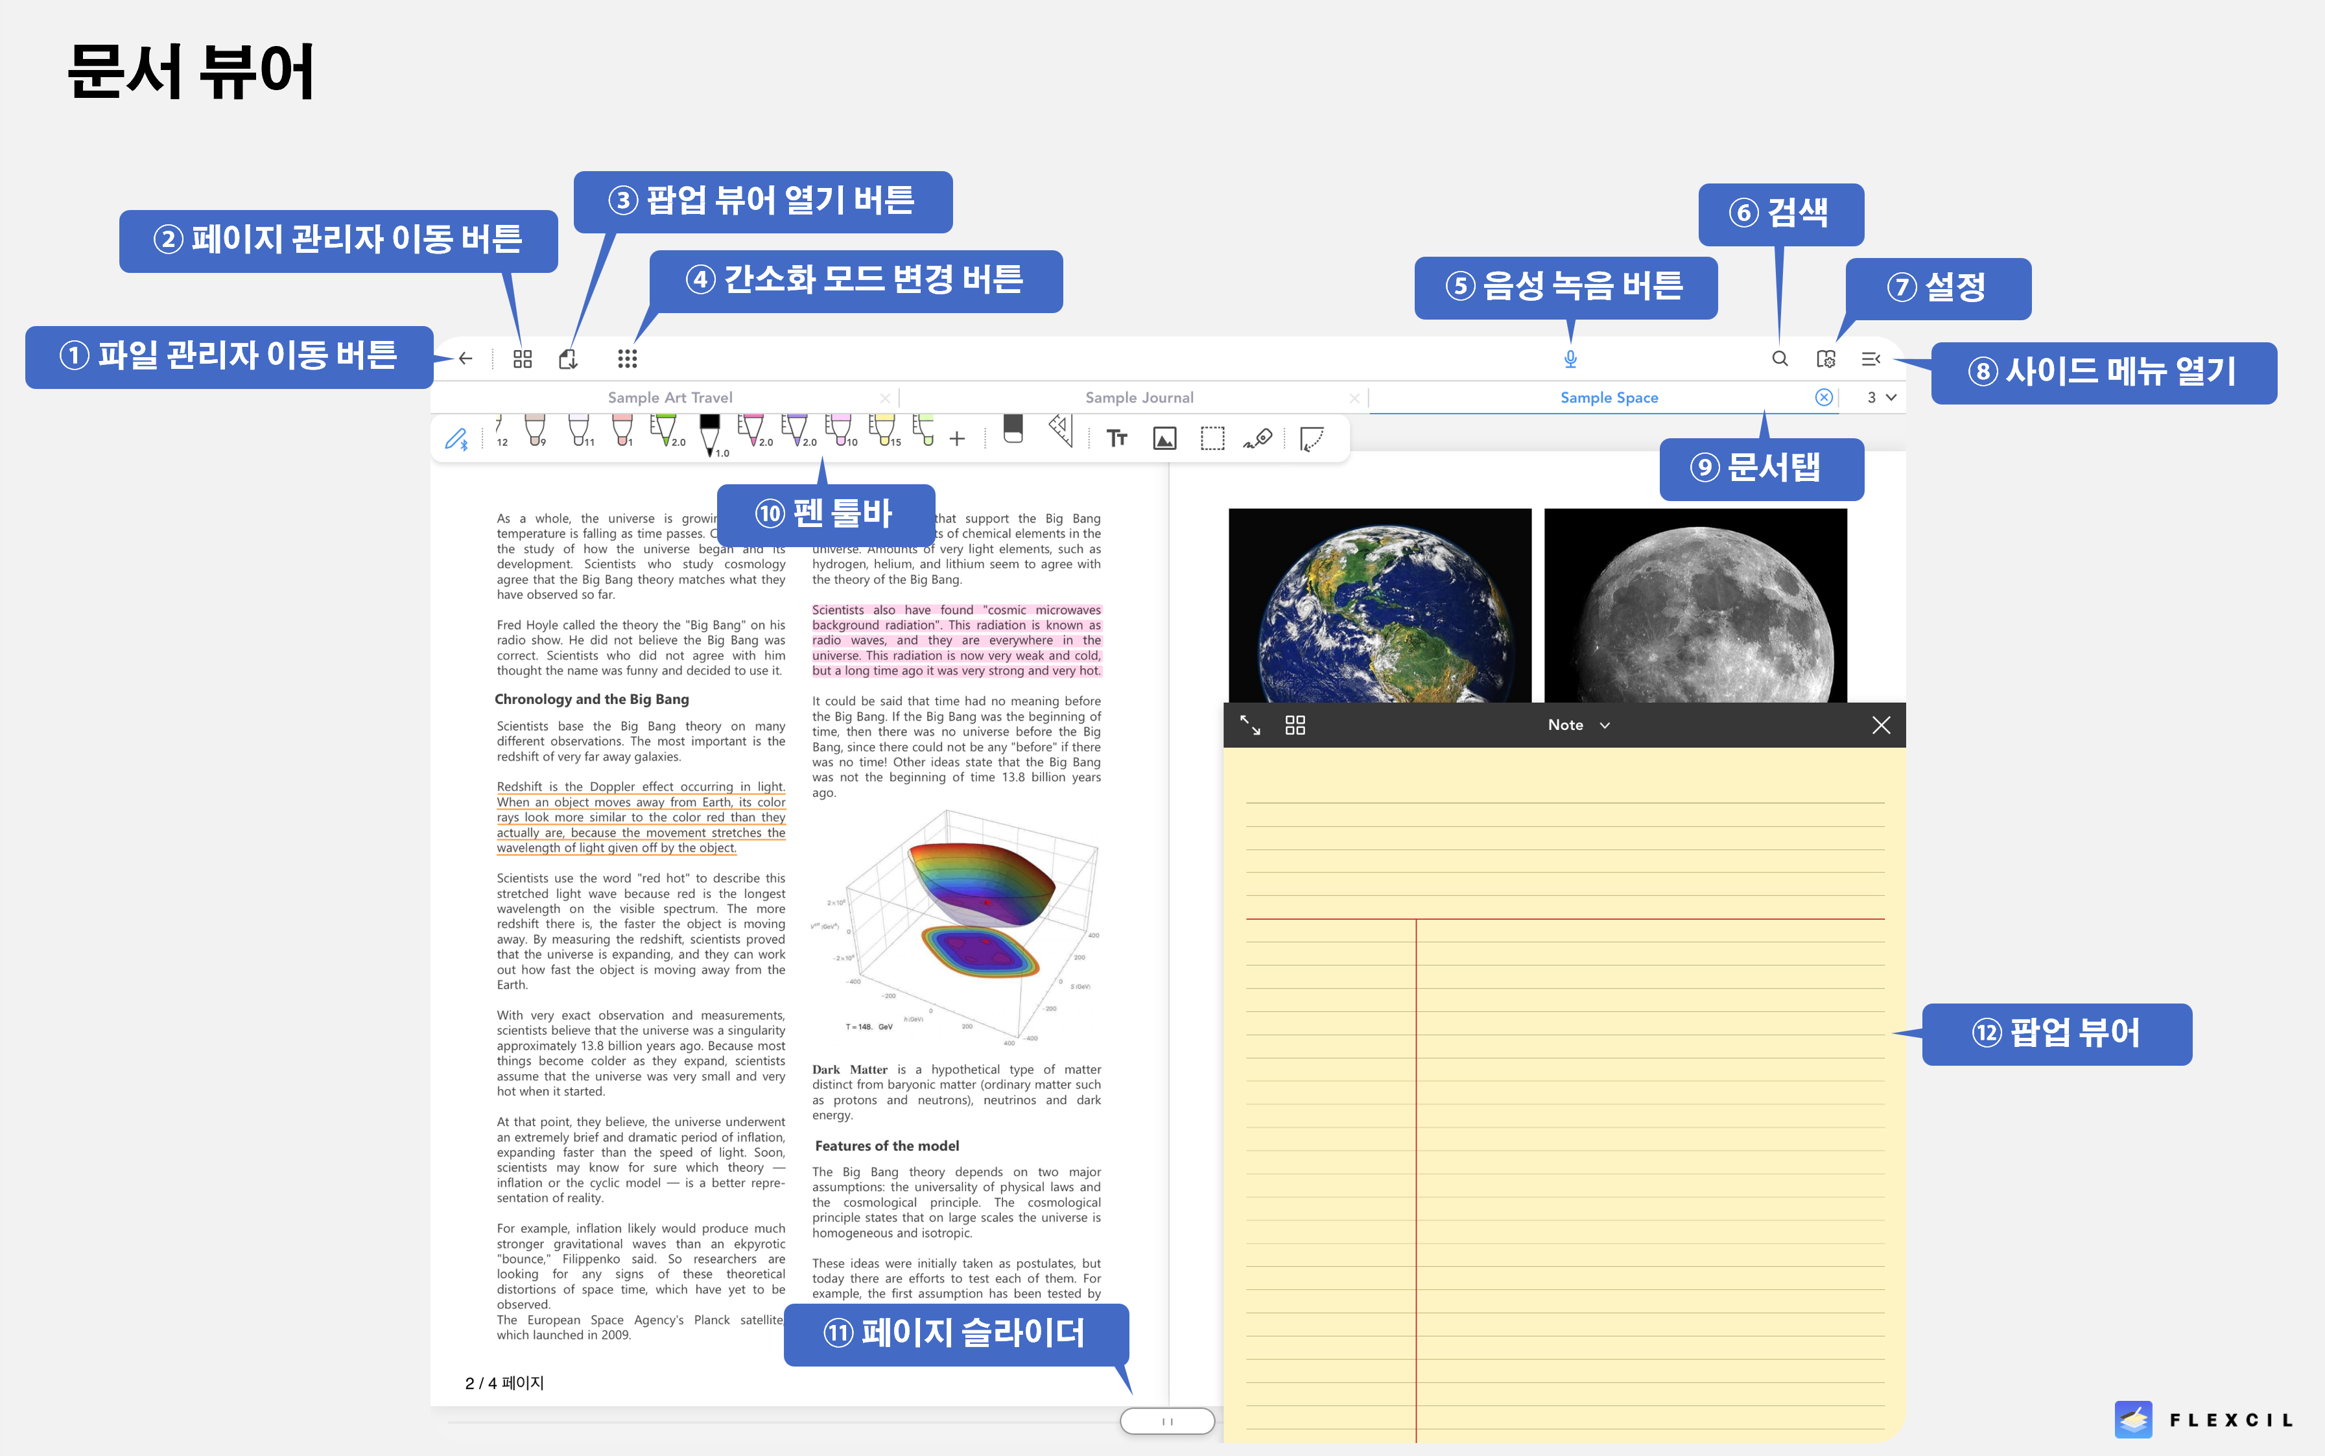Click the page slider handle at the bottom
This screenshot has width=2325, height=1456.
click(x=1167, y=1422)
